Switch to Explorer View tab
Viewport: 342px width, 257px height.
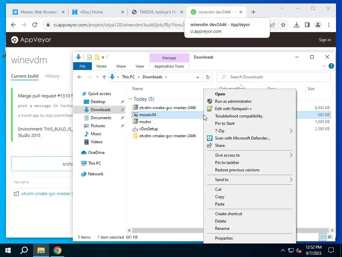pyautogui.click(x=140, y=66)
